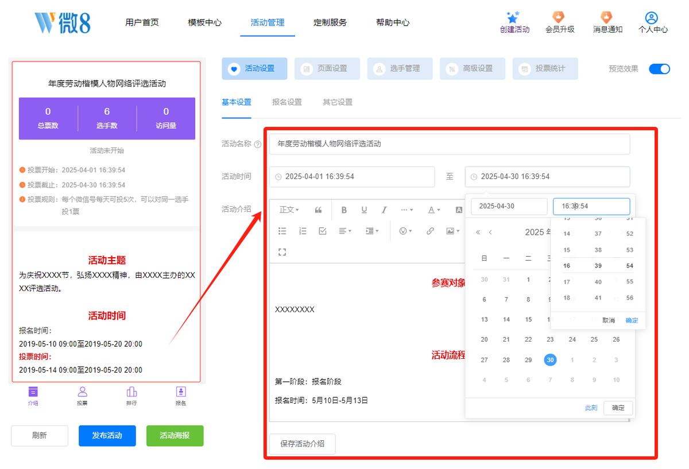Open the text alignment dropdown
This screenshot has height=469, width=689.
click(345, 231)
